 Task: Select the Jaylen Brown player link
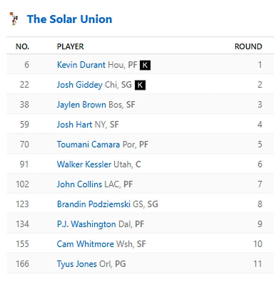coord(81,105)
